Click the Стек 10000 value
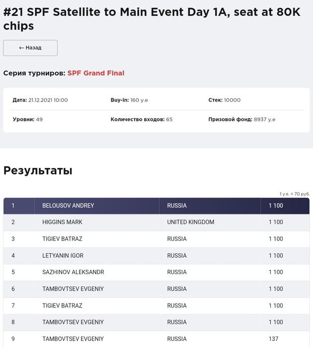 (232, 100)
